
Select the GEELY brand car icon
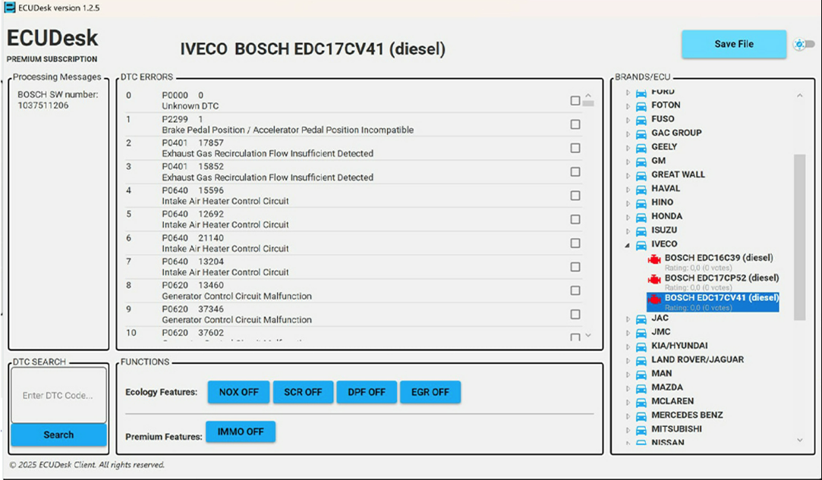click(641, 147)
